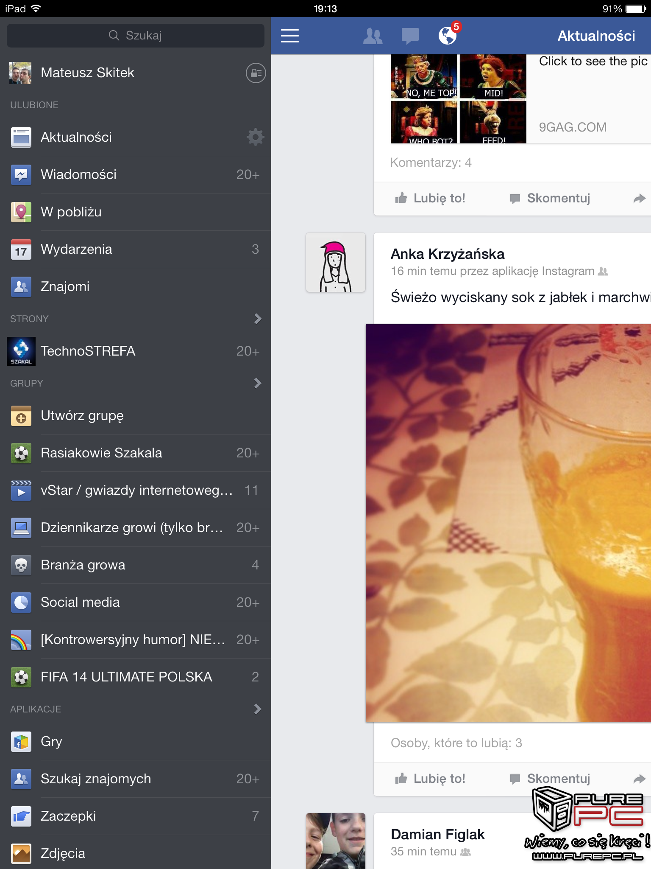
Task: Tap the Aktualności settings gear icon
Action: pyautogui.click(x=255, y=137)
